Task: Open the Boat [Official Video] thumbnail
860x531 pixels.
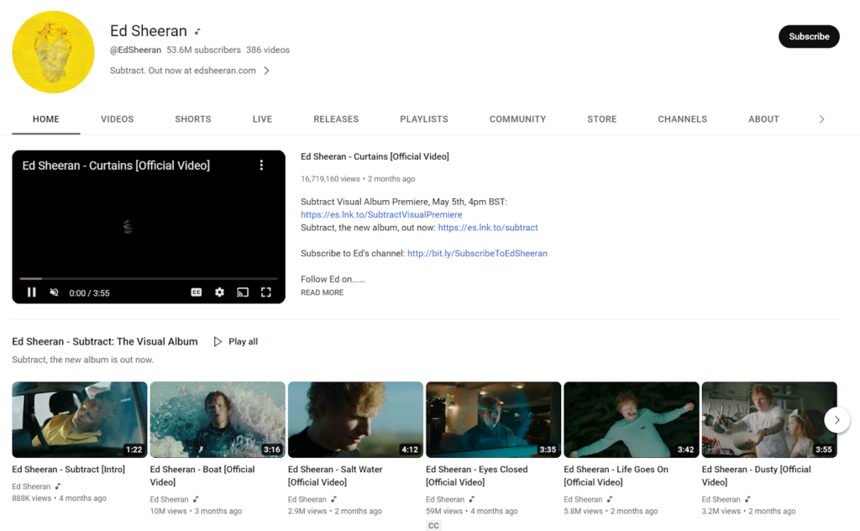Action: point(218,419)
